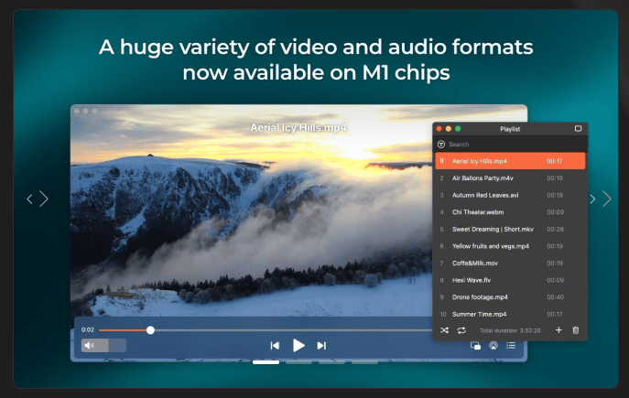629x398 pixels.
Task: Select Drone footage.mp4
Action: click(510, 297)
